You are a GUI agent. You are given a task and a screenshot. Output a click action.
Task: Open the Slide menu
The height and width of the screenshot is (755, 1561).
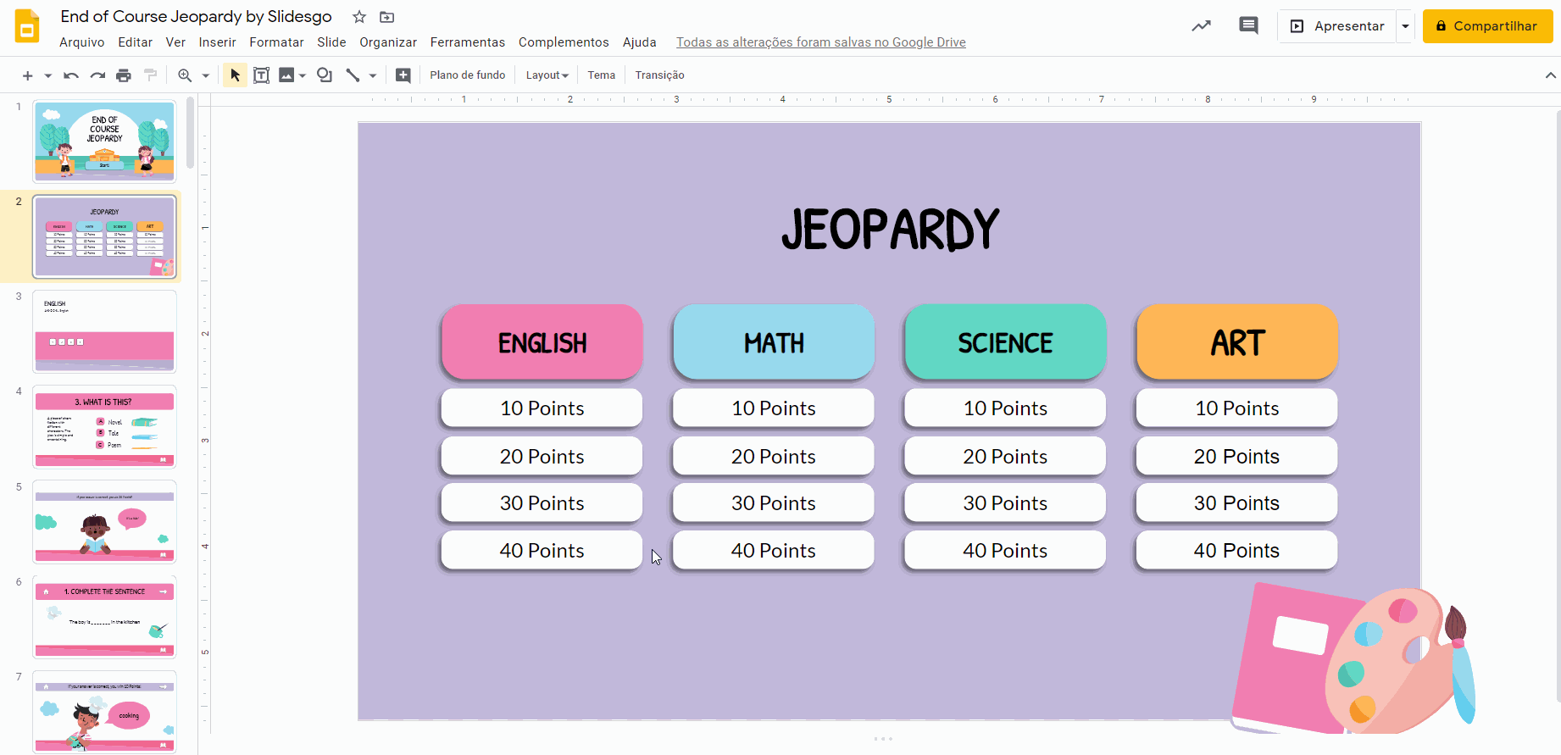click(x=331, y=42)
